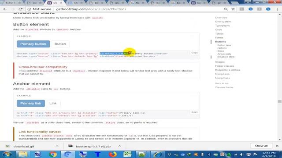Image resolution: width=282 pixels, height=158 pixels.
Task: Go to Overview in docs sidebar
Action: click(x=221, y=18)
